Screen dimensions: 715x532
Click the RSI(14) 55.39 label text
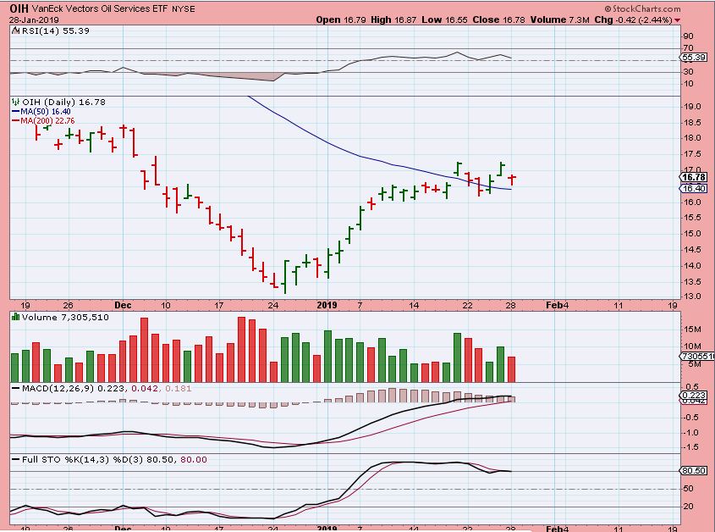click(56, 30)
